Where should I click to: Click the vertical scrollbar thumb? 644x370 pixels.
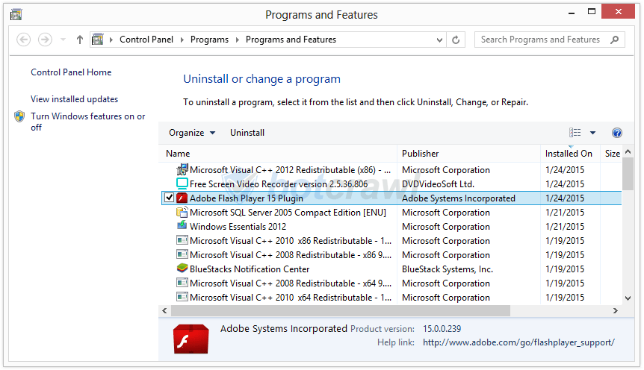point(628,174)
